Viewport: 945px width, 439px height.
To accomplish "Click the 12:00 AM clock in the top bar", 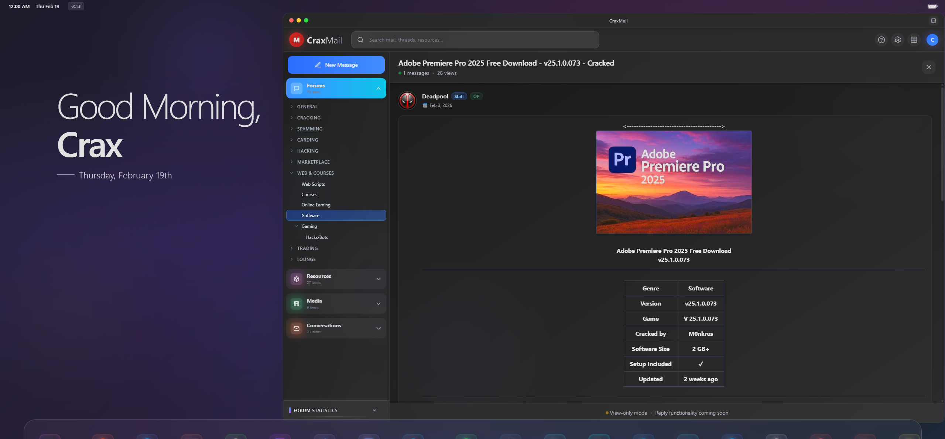I will (19, 6).
